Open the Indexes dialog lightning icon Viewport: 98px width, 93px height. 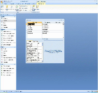37,7
